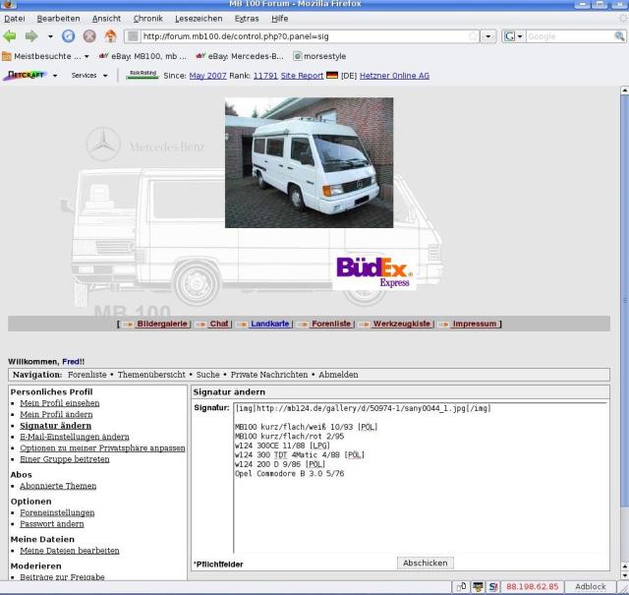Open the May 2007 Netcraft link
This screenshot has height=595, width=629.
pos(207,76)
